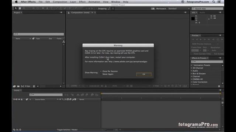The height and width of the screenshot is (132, 236).
Task: Click the Source Name column header in Timeline
Action: [x=40, y=99]
